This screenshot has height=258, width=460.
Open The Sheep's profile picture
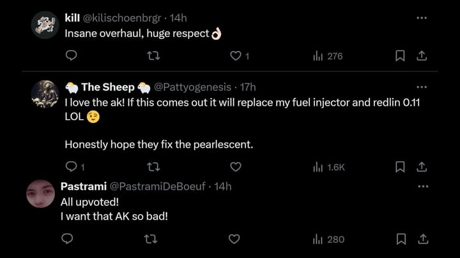coord(45,94)
